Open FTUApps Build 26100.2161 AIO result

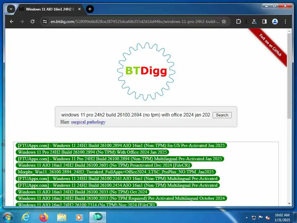118,179
